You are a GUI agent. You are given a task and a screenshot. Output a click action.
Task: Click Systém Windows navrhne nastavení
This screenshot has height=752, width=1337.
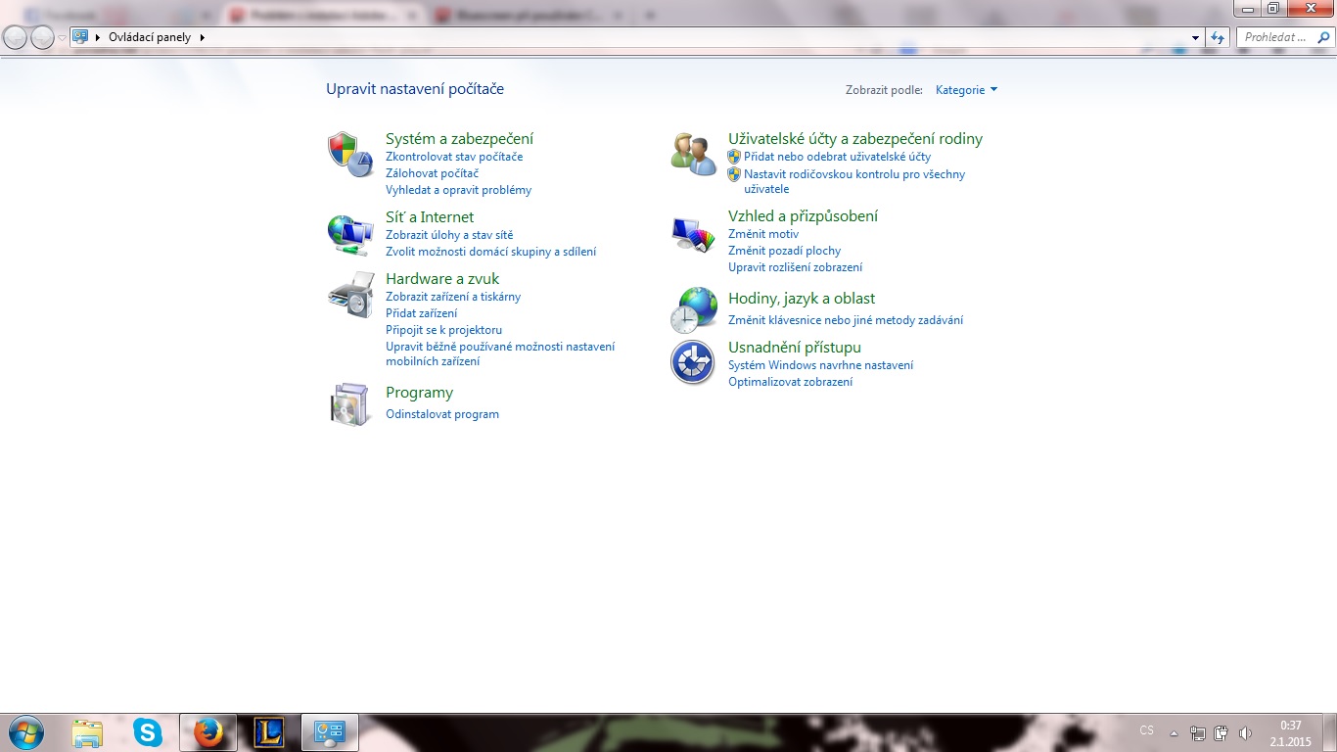click(x=820, y=365)
